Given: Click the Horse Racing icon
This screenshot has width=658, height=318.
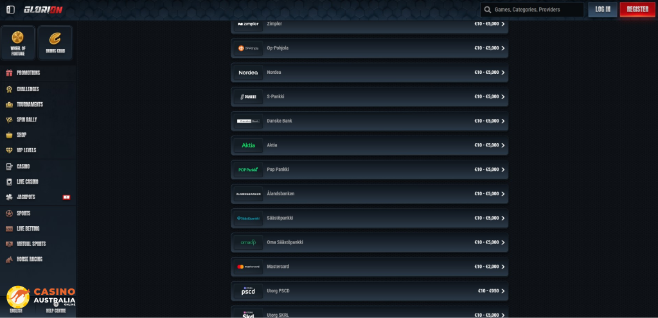Looking at the screenshot, I should [x=9, y=260].
